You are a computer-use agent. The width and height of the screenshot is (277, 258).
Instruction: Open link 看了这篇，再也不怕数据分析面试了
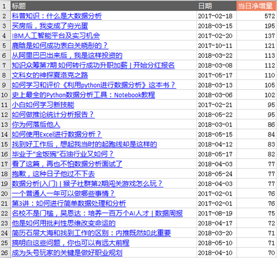pos(67,164)
